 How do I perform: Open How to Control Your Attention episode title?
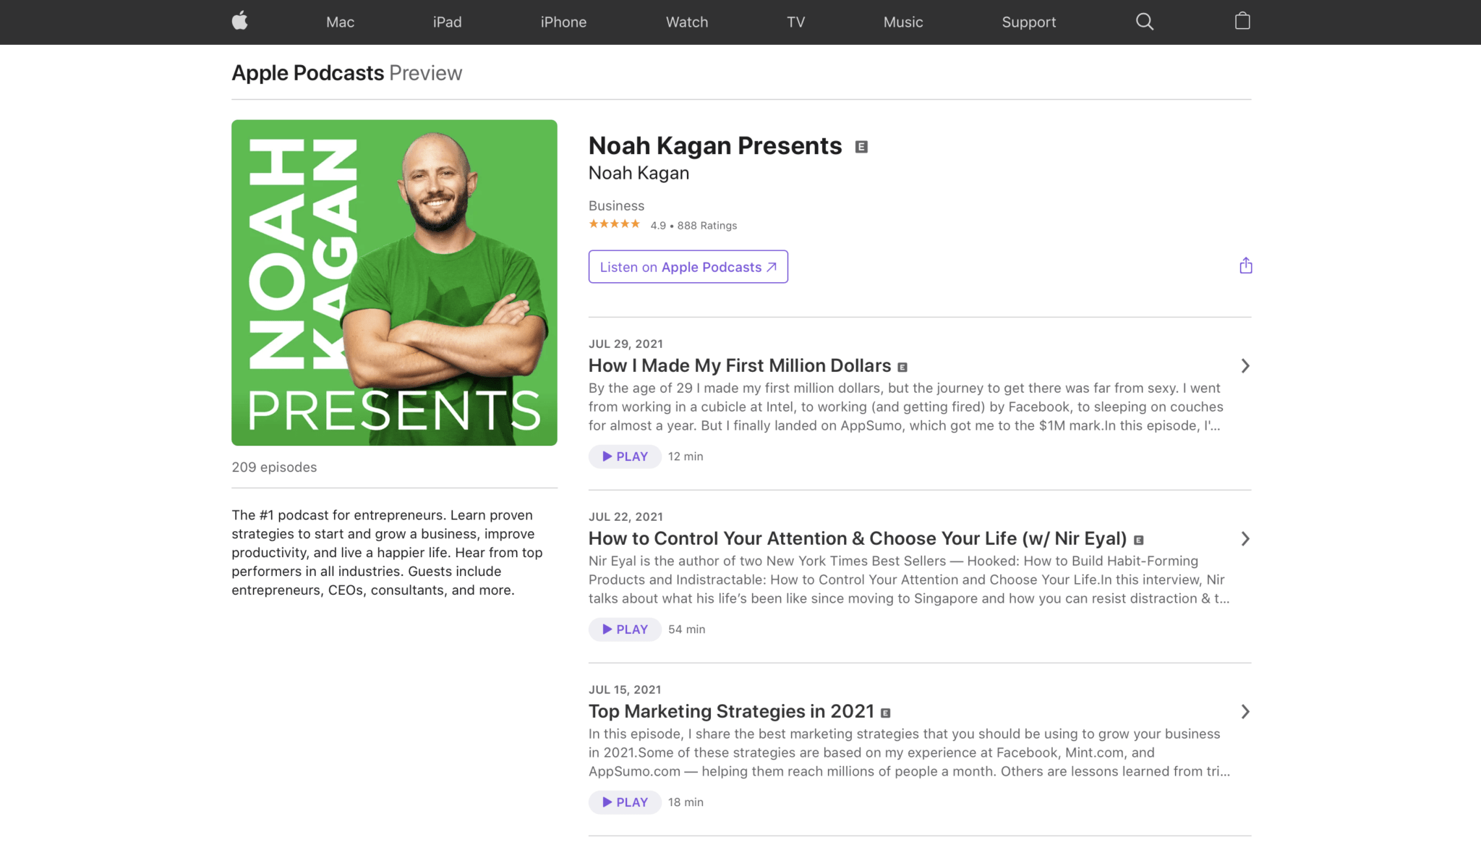[x=857, y=538]
